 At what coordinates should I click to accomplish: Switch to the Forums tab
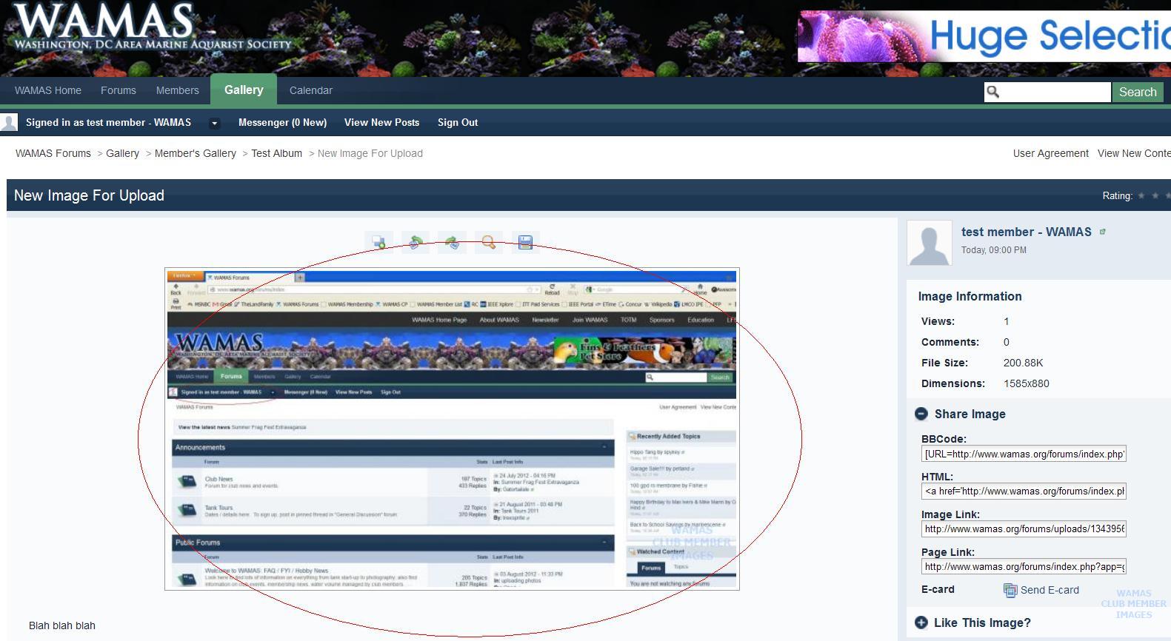[x=119, y=90]
